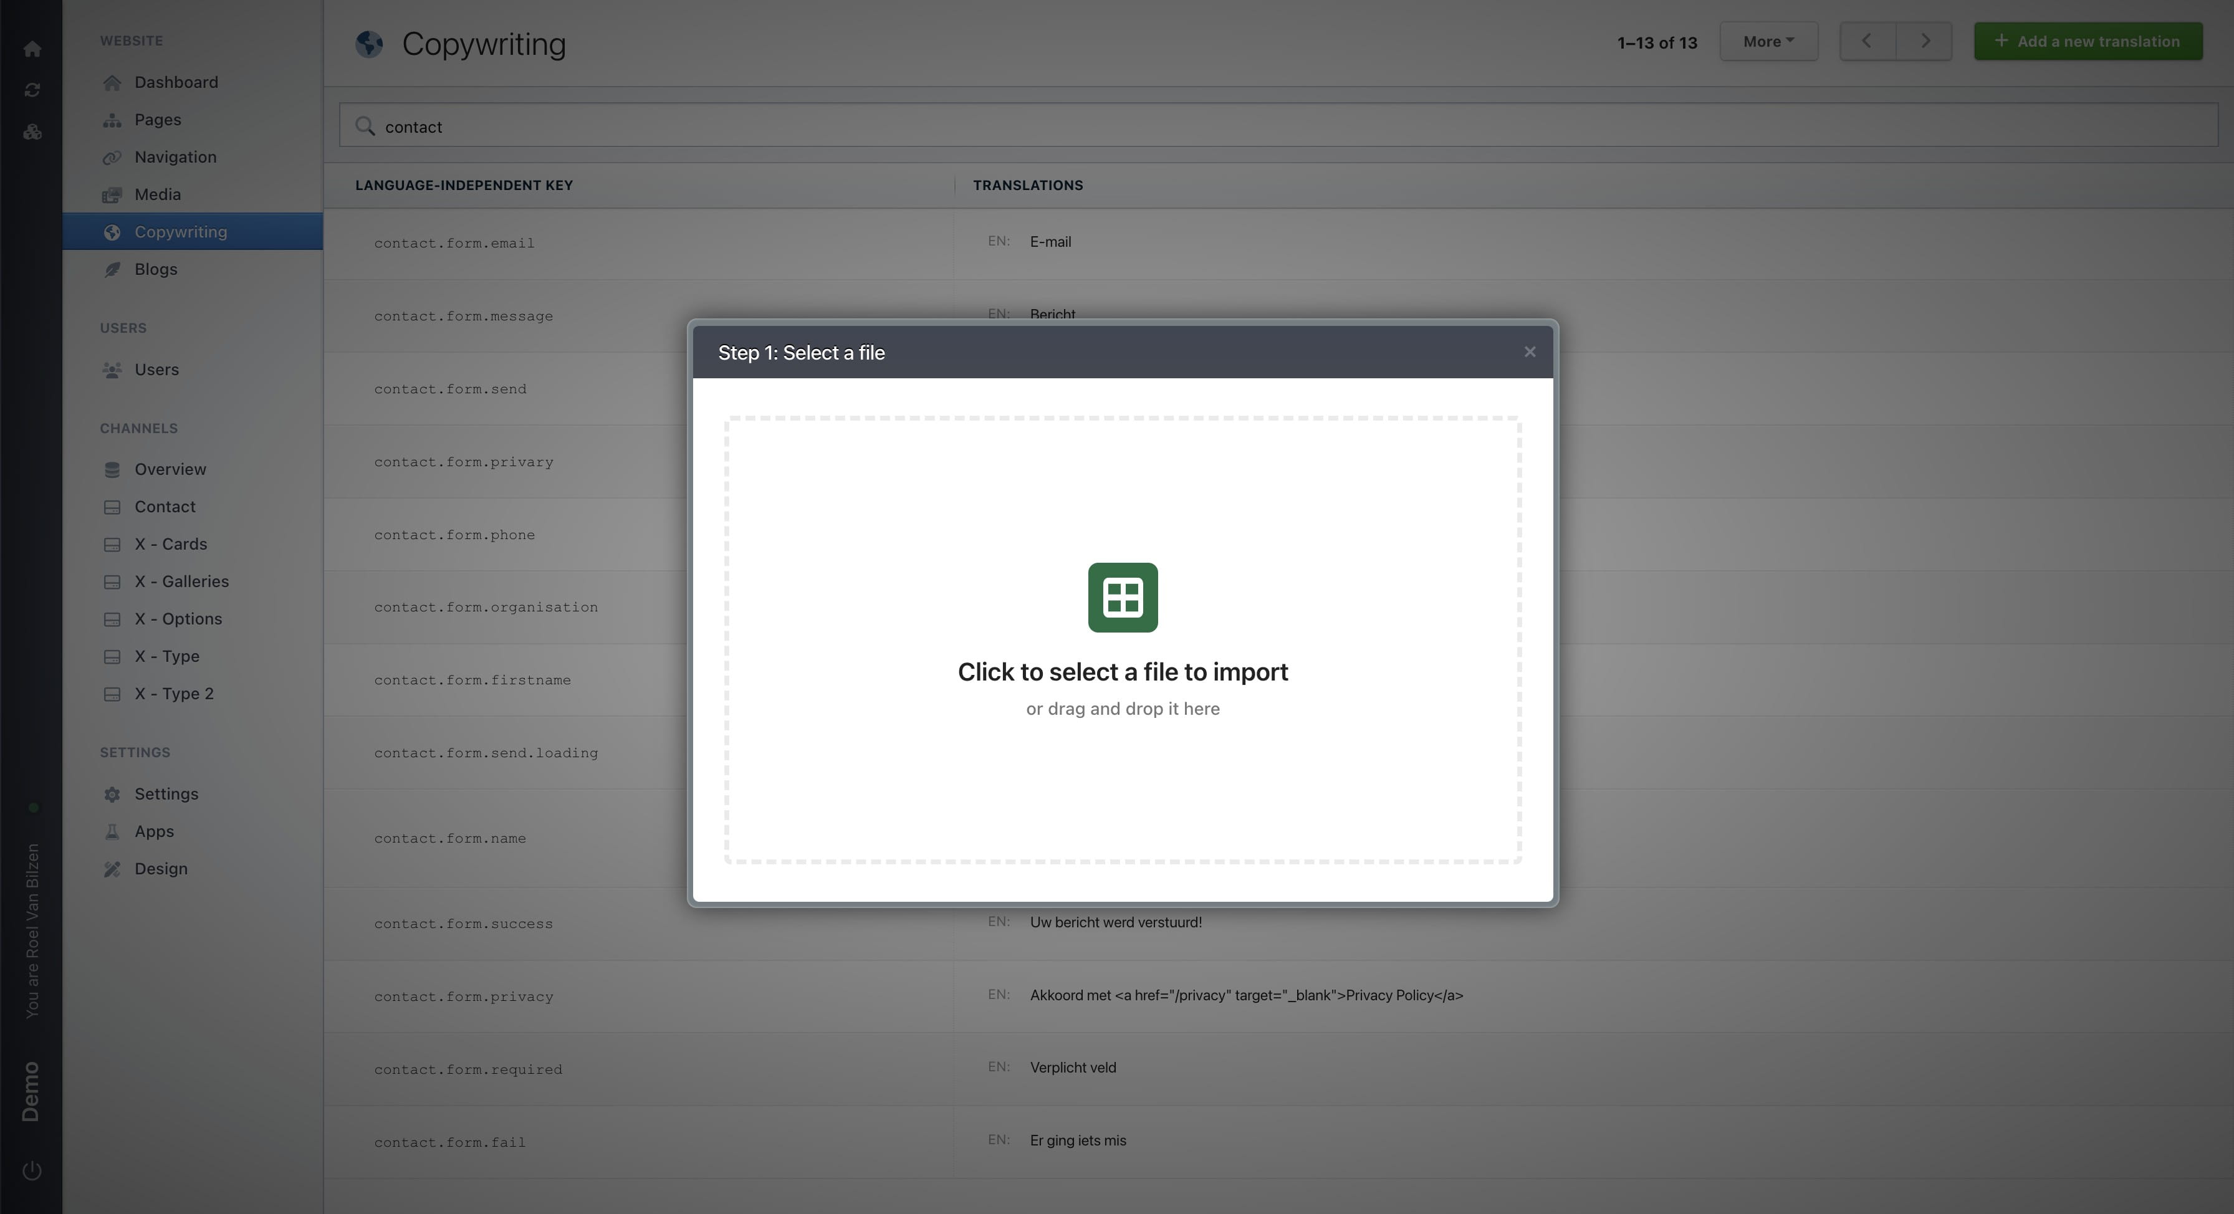Click the sync icon in the narrow left bar

[32, 89]
